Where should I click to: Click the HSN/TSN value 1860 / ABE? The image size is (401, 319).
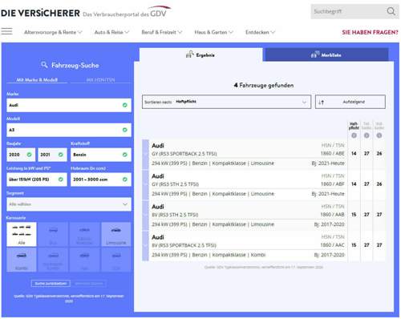click(x=332, y=154)
